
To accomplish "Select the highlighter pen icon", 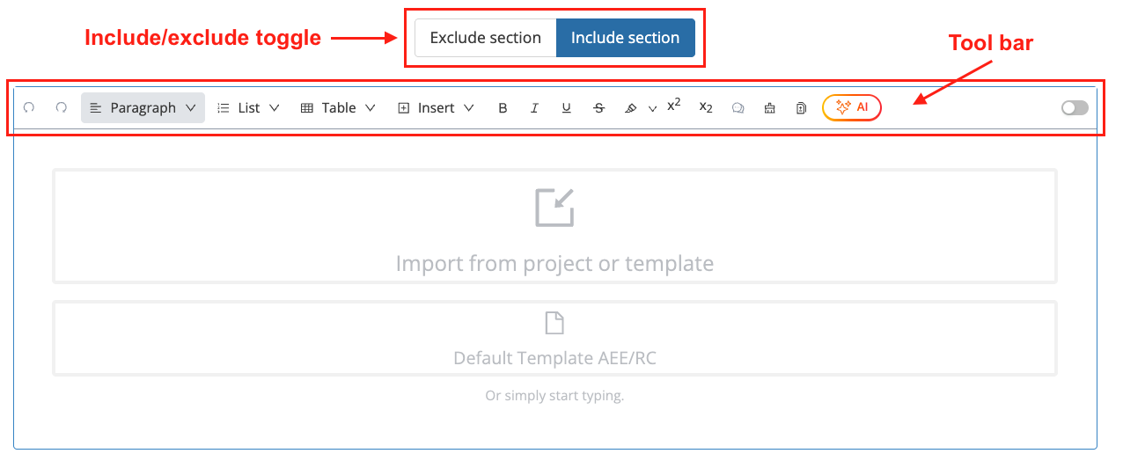I will click(630, 108).
